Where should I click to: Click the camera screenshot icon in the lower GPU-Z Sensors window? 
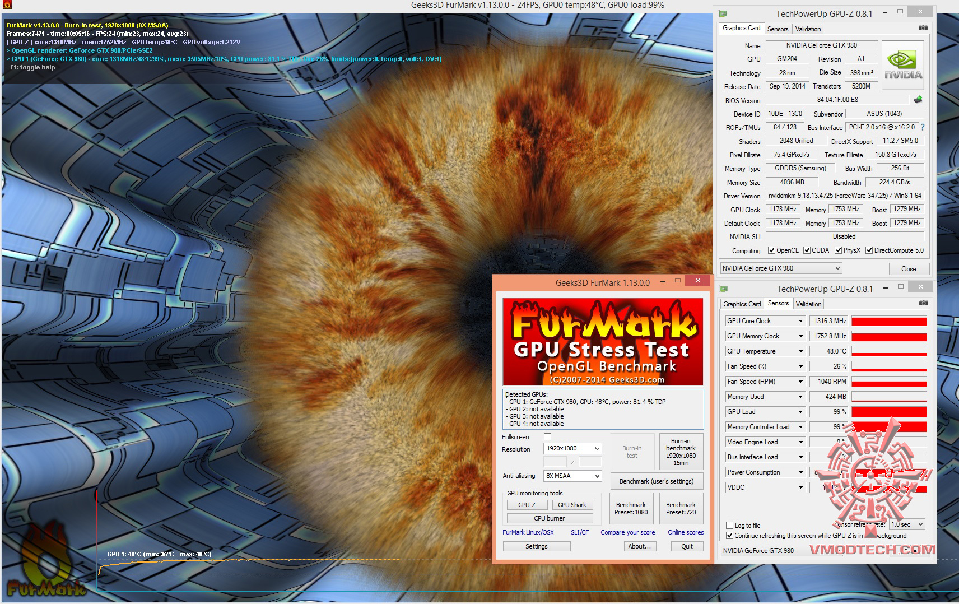(923, 303)
